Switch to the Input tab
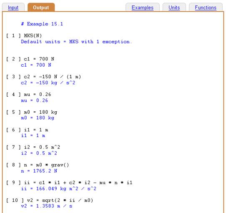The image size is (226, 213). (13, 8)
